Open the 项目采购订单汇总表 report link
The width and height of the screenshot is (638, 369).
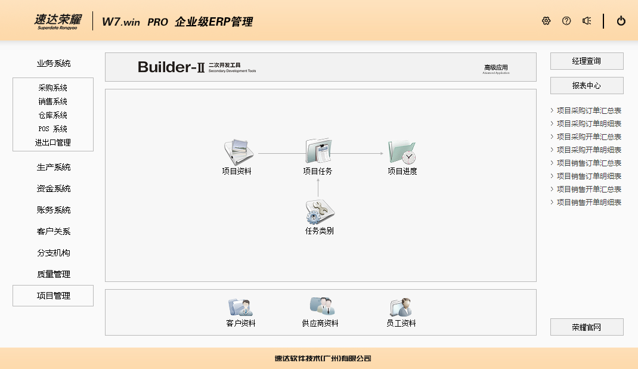point(589,111)
